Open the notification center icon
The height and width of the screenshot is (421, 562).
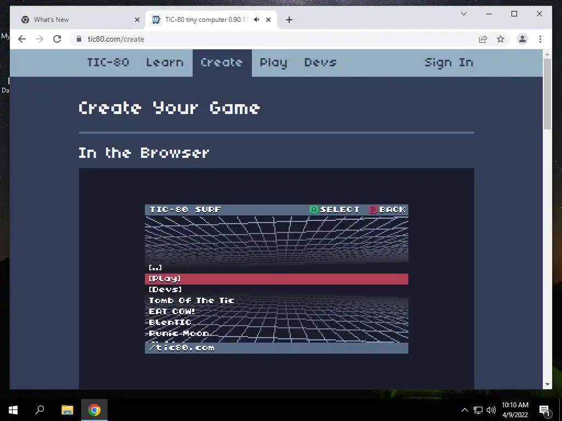click(x=544, y=410)
